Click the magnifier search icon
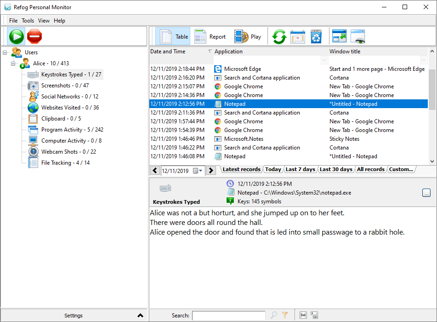 point(274,315)
